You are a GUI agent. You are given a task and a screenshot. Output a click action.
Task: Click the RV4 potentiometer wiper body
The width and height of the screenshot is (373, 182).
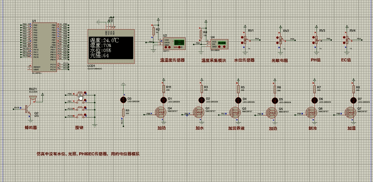(347, 40)
